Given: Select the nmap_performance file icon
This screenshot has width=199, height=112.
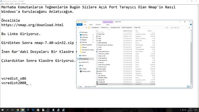Looking at the screenshot, I should tap(97, 52).
